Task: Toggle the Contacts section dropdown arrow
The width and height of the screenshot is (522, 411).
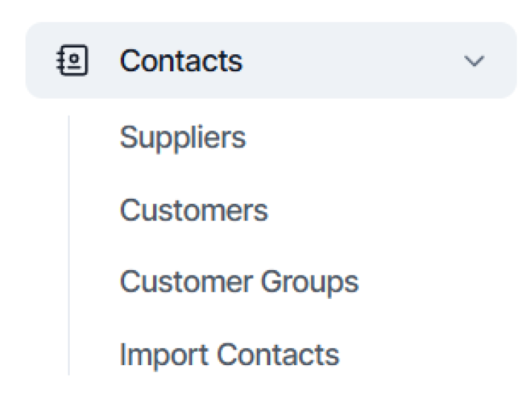Action: [475, 61]
